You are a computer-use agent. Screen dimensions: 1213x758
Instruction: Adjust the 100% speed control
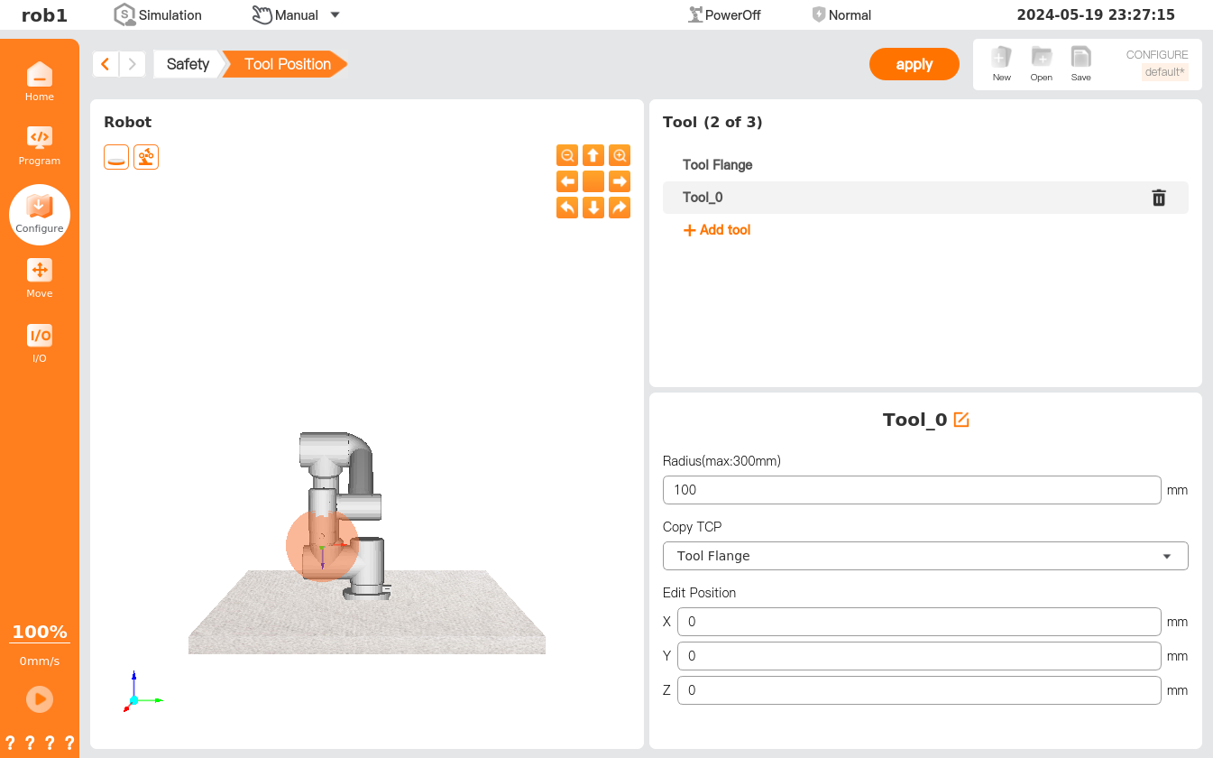[x=40, y=633]
